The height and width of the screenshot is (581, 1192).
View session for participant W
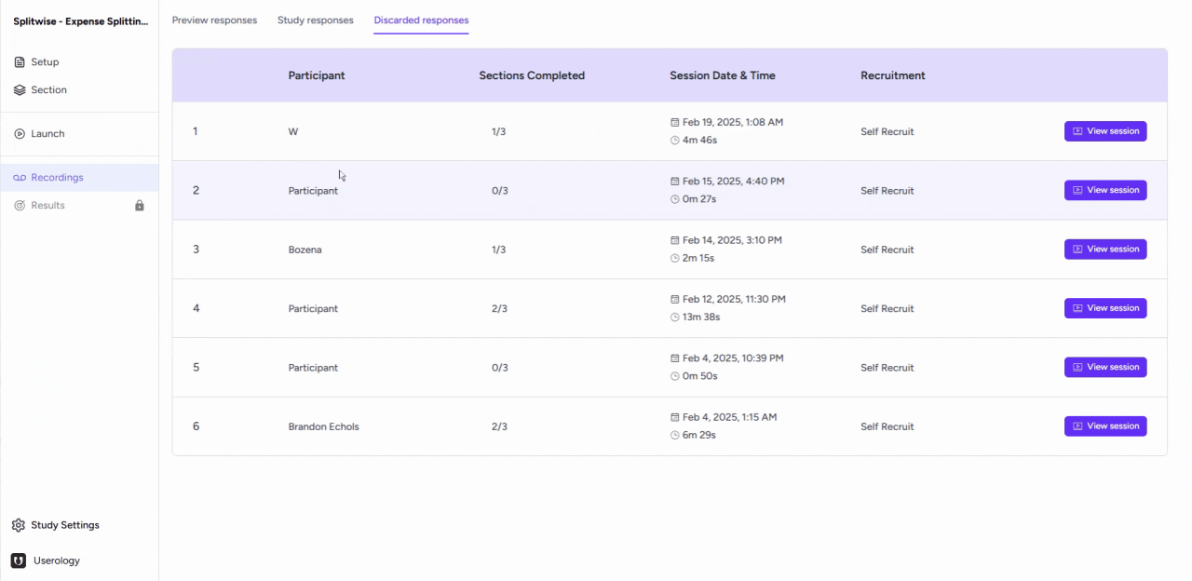[1104, 131]
